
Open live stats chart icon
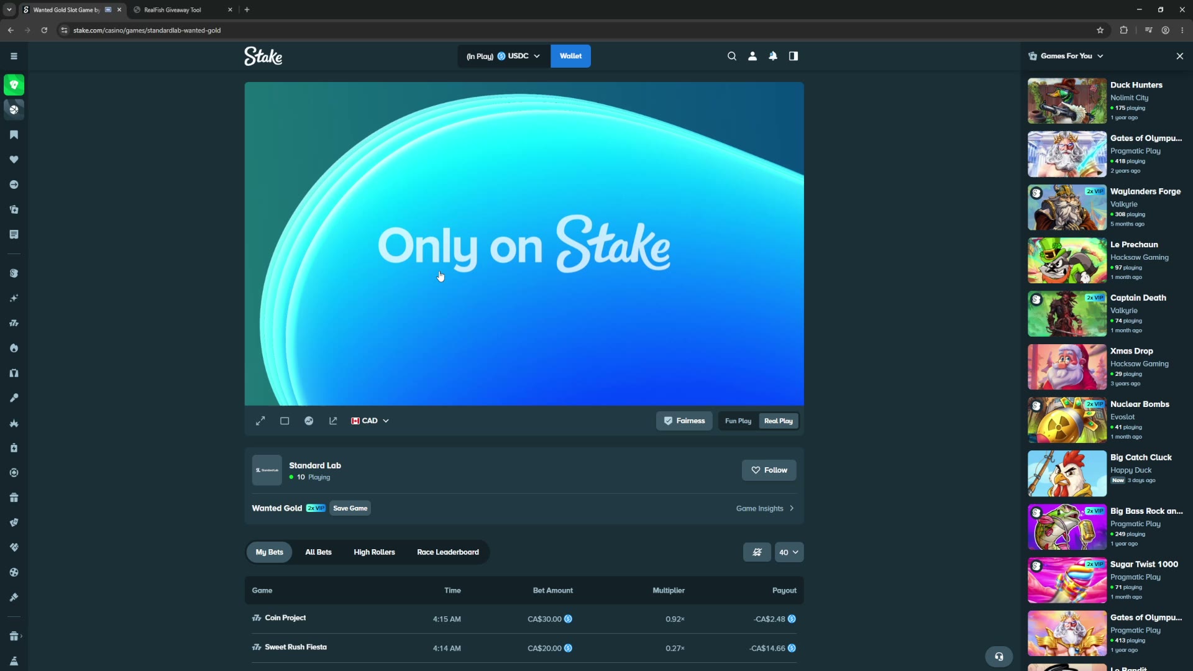(309, 421)
